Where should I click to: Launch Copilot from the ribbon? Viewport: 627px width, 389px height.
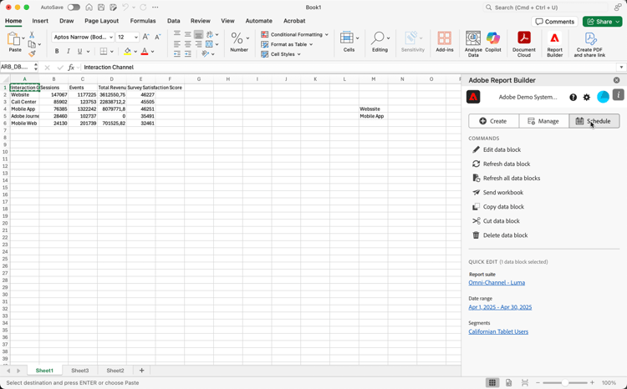pyautogui.click(x=492, y=42)
